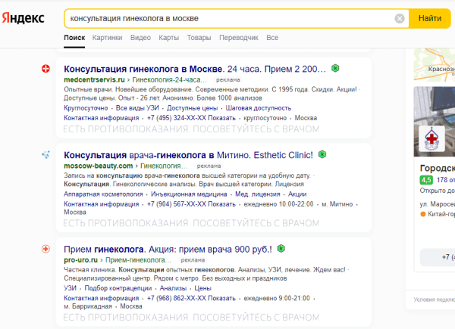
Task: Open the Круглосуточно sitelink
Action: coord(86,108)
